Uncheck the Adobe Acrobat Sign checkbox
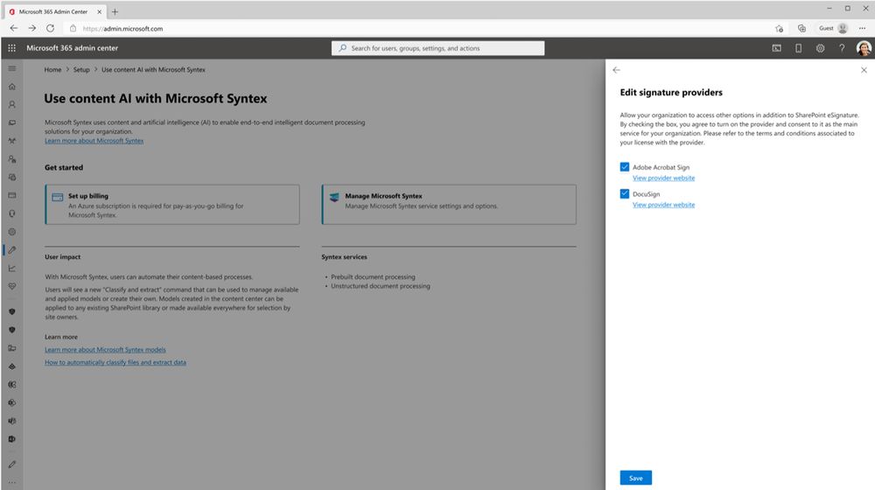 coord(625,167)
